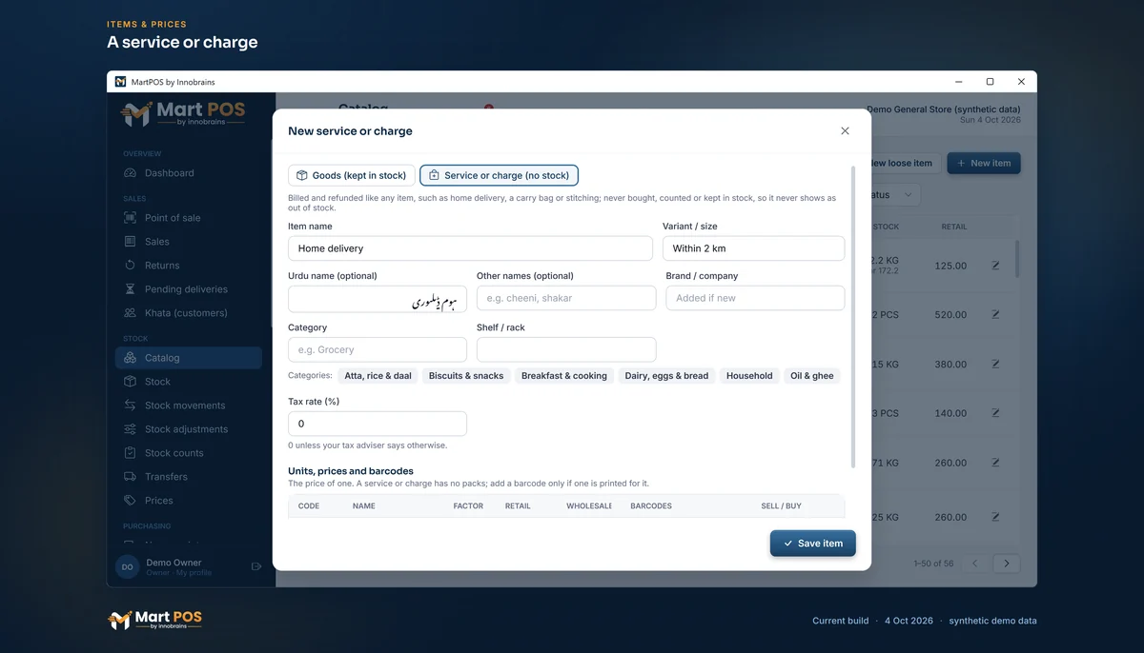Image resolution: width=1144 pixels, height=653 pixels.
Task: Close the New service or charge dialog
Action: pyautogui.click(x=845, y=131)
